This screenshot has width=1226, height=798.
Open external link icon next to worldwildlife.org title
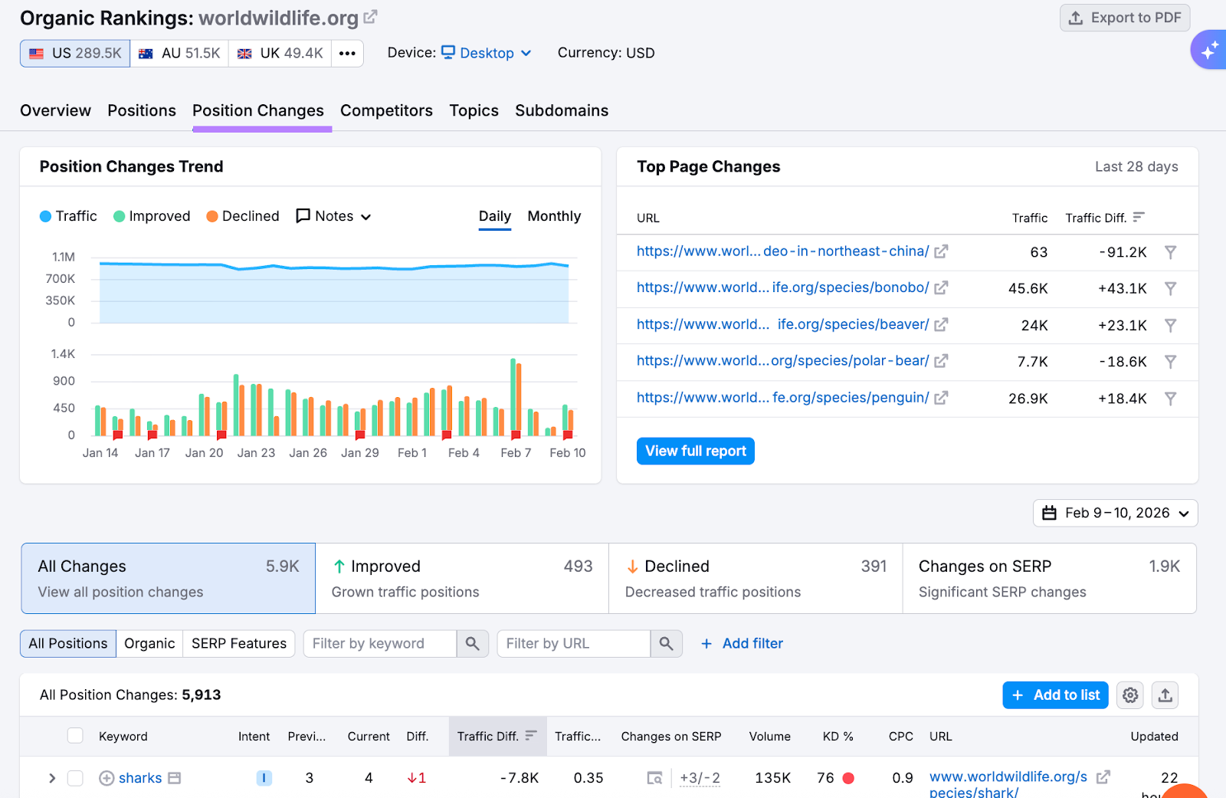tap(370, 17)
